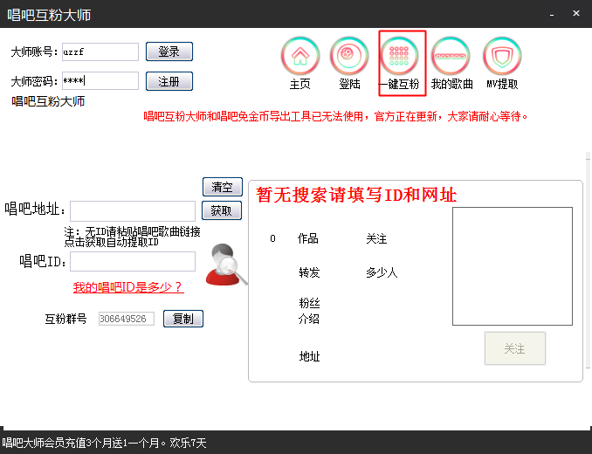
Task: Click the greyed 关注 follow button
Action: point(515,348)
